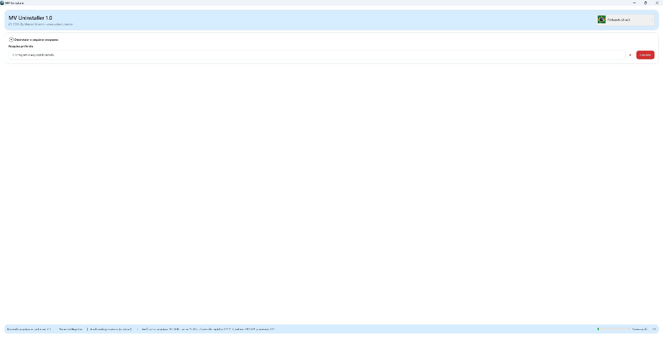Click the Varrendo Registro status item
Screen dimensions: 663x338
click(x=70, y=329)
